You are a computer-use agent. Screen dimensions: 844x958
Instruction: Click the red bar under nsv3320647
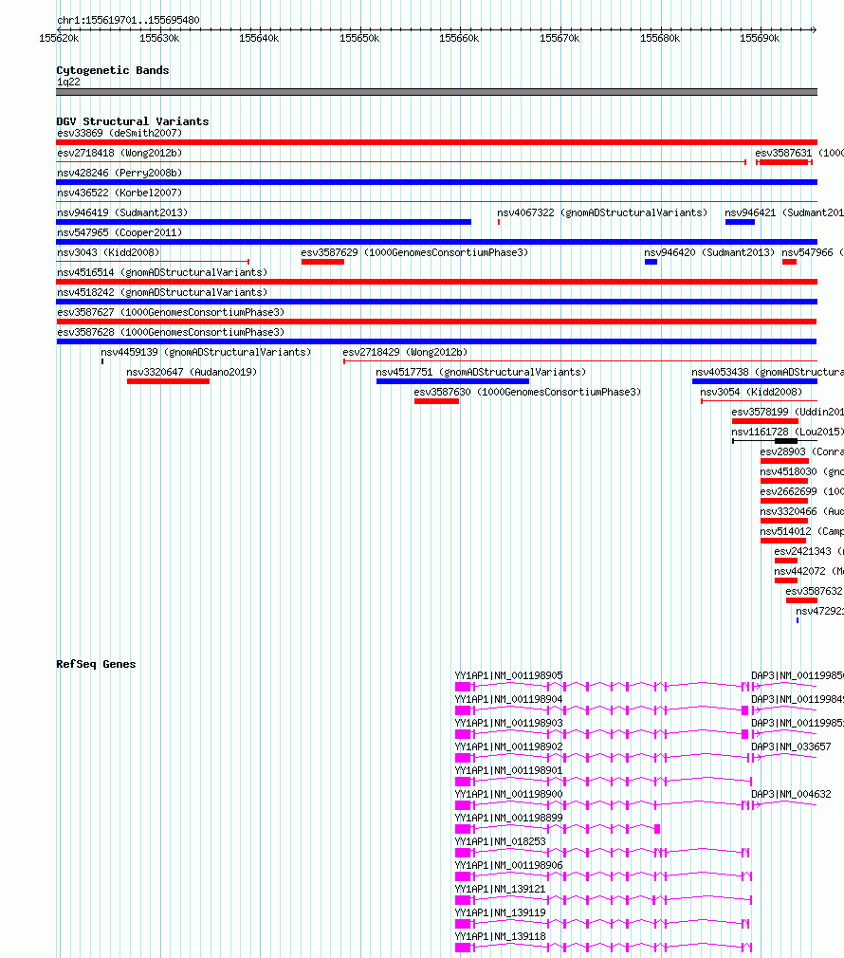pyautogui.click(x=168, y=382)
